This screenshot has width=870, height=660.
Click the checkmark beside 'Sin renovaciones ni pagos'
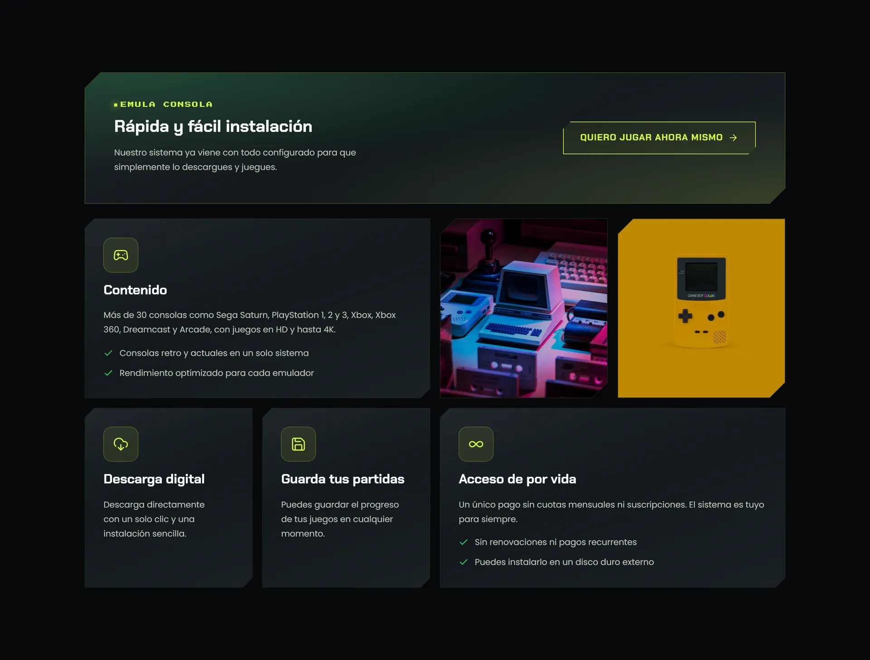click(464, 542)
